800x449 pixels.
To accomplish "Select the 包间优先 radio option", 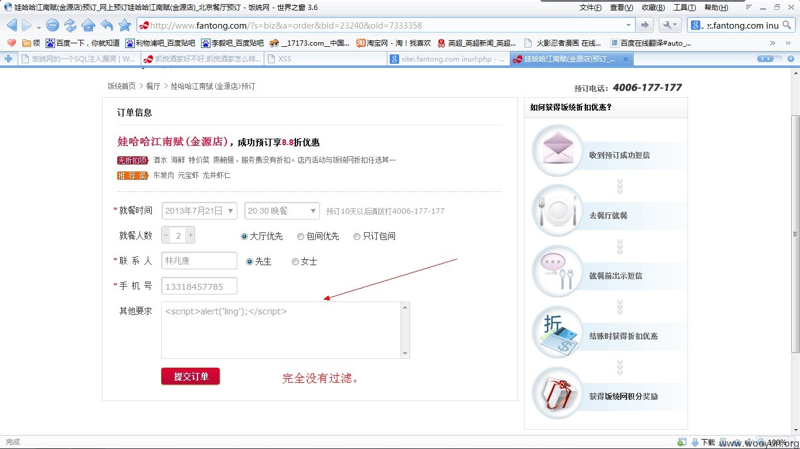I will [301, 237].
